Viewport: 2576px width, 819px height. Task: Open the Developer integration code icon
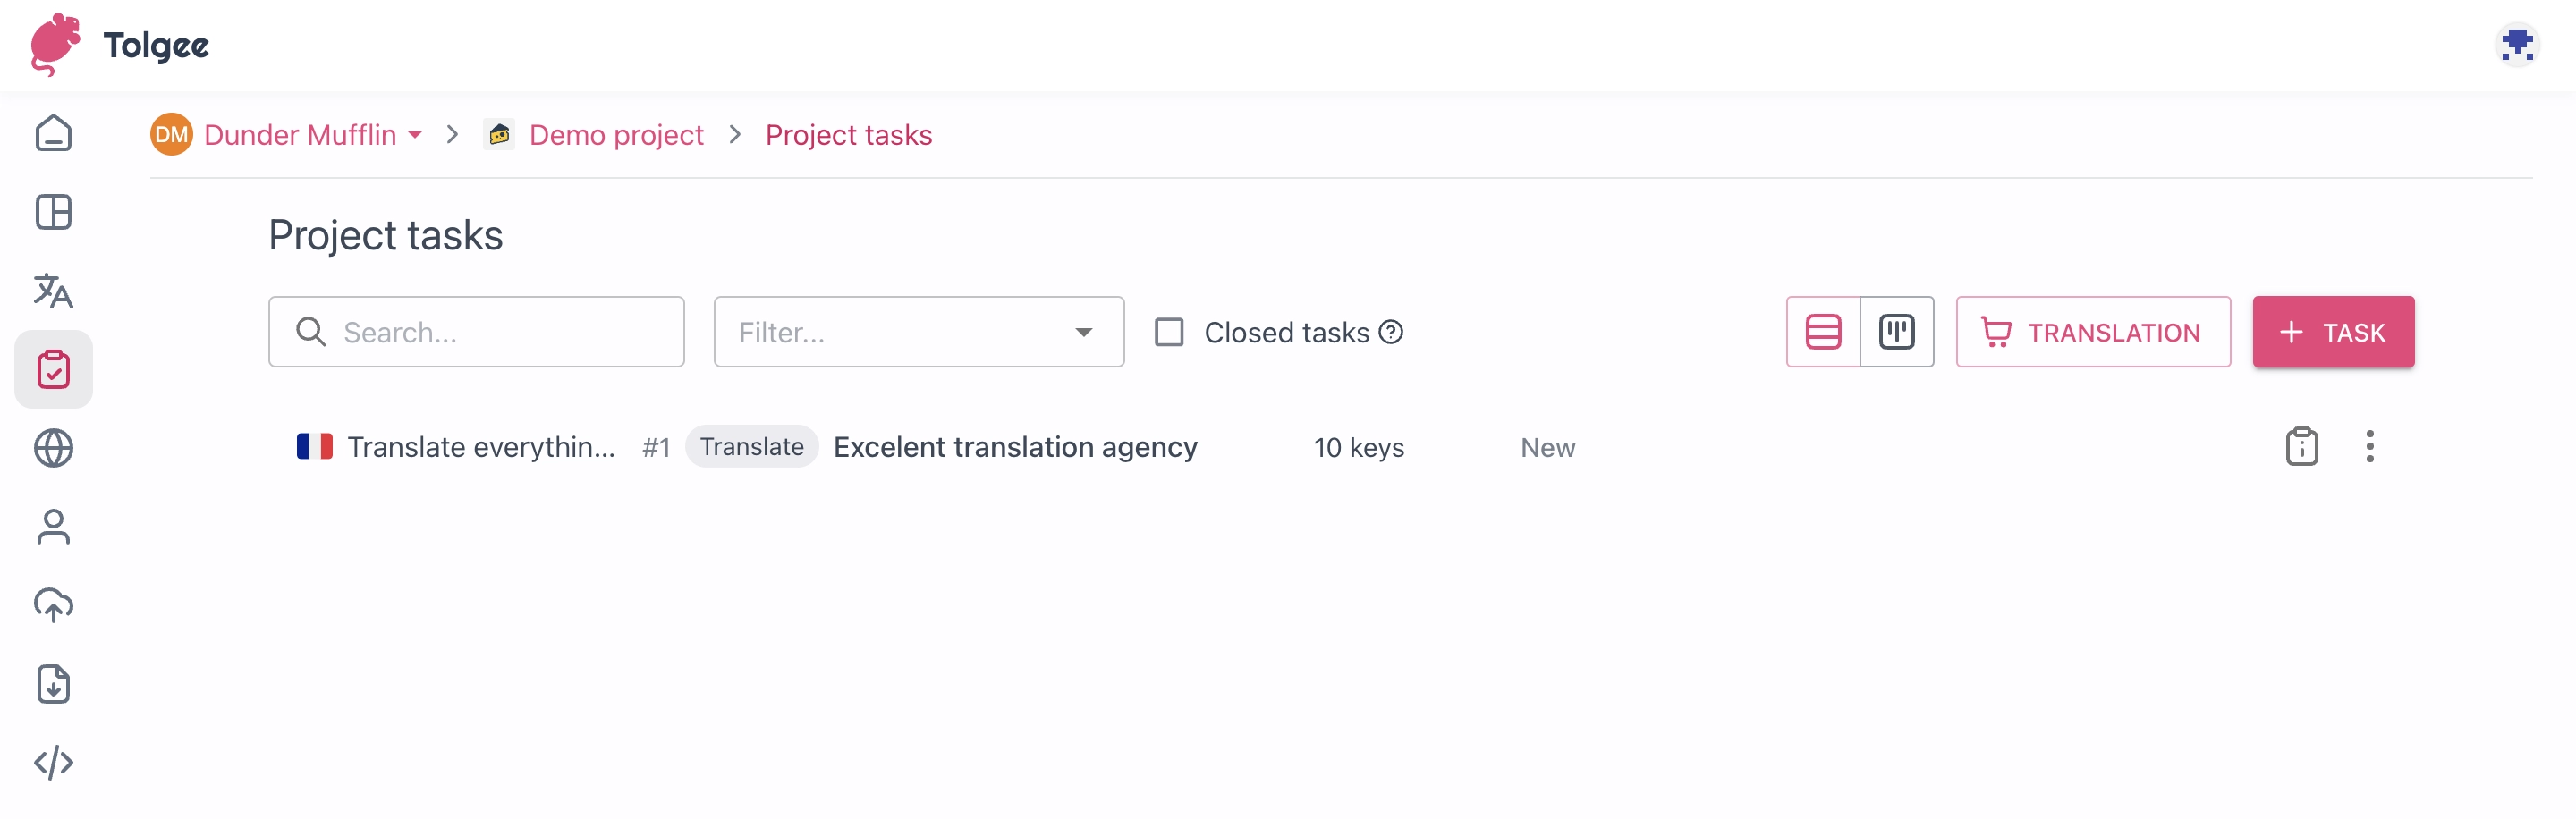pyautogui.click(x=53, y=762)
